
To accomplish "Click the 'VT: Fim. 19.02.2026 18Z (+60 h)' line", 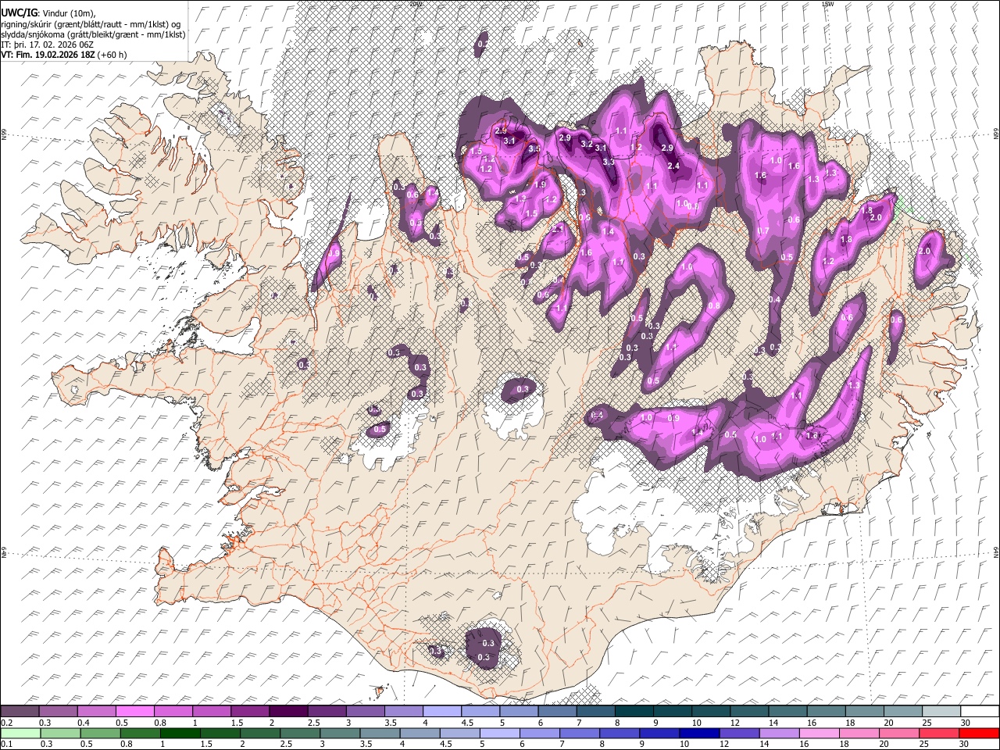I will [64, 55].
